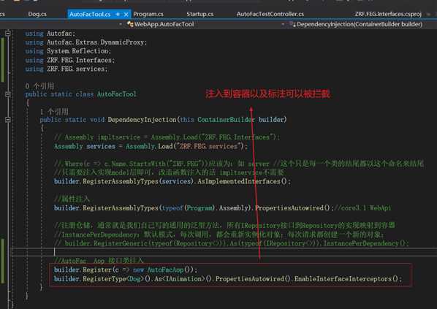Click the Assembly.Load services line
This screenshot has width=437, height=309.
pos(151,146)
